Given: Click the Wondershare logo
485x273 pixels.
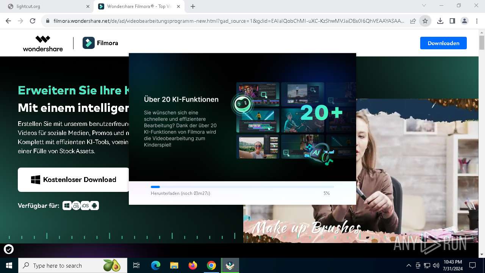Looking at the screenshot, I should pos(43,43).
